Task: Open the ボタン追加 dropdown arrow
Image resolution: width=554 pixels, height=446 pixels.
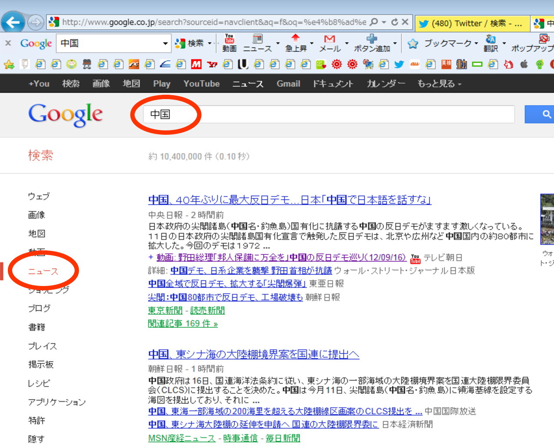Action: 395,43
